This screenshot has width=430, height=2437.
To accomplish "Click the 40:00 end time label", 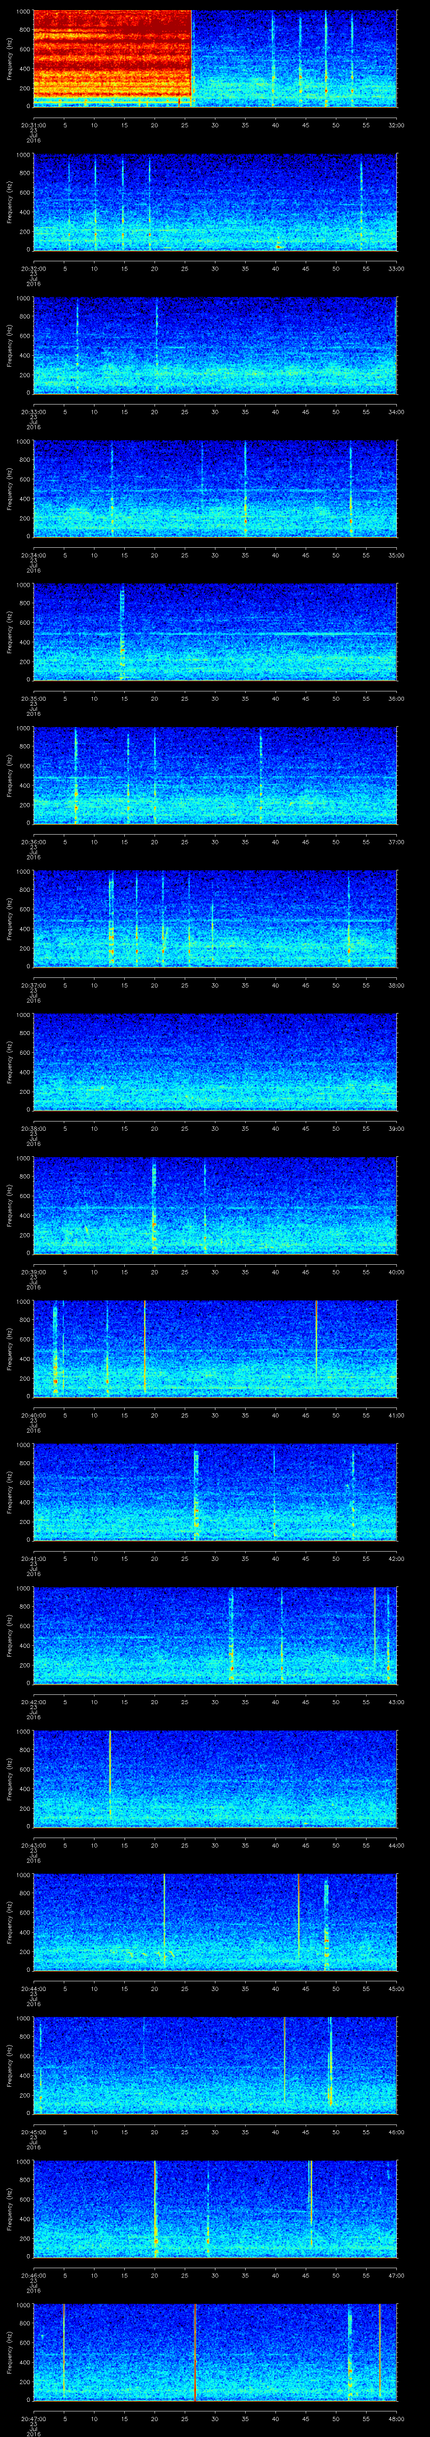I will pyautogui.click(x=397, y=1271).
